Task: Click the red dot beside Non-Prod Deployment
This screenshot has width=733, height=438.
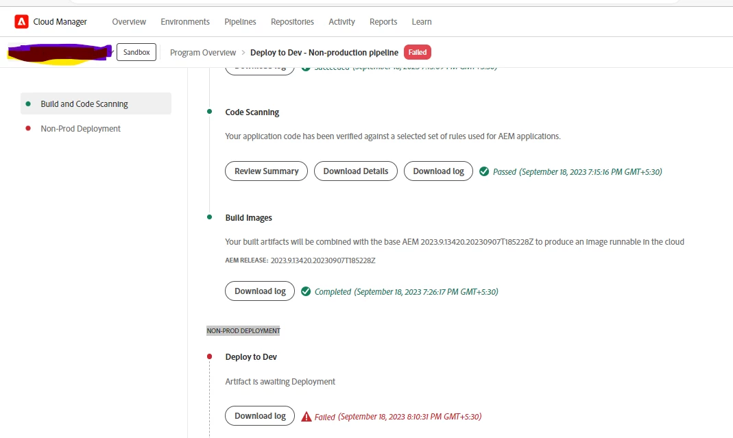Action: click(28, 128)
